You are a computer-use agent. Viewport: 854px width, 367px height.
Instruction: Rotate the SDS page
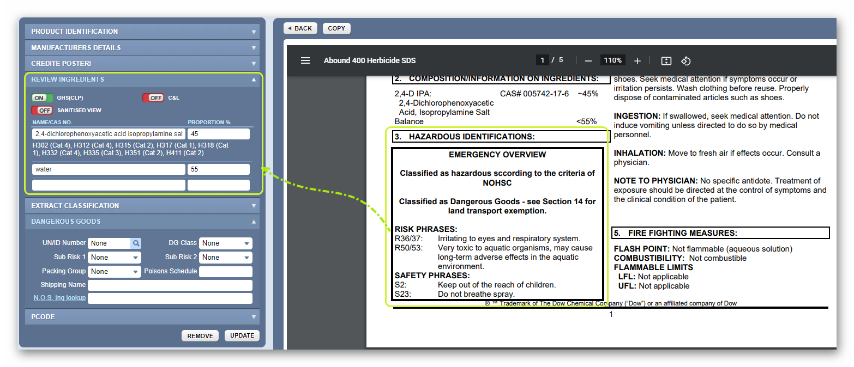(x=685, y=60)
